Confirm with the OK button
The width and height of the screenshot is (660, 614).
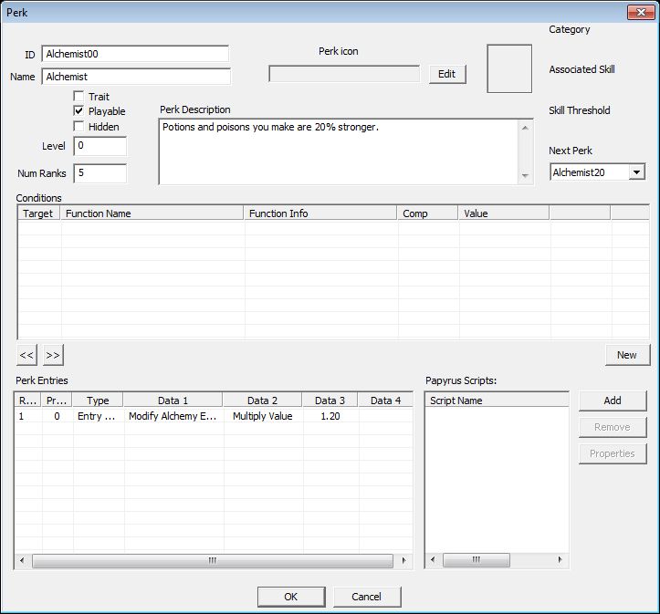coord(291,597)
